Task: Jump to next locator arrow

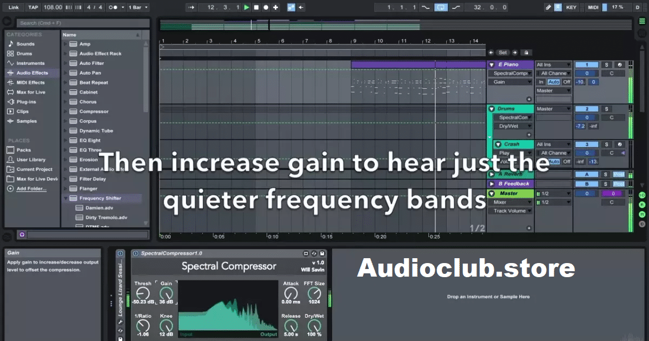Action: pos(515,53)
